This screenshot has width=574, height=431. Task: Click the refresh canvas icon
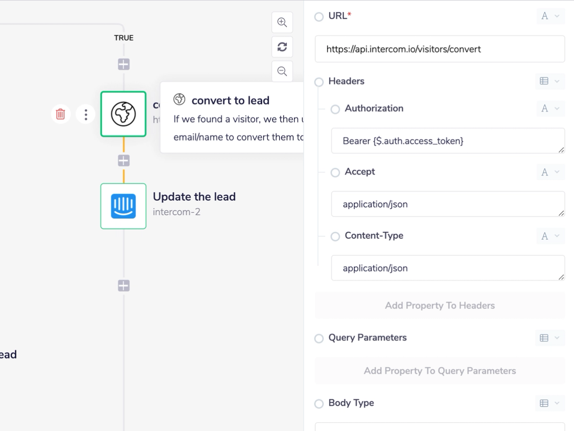[x=282, y=47]
